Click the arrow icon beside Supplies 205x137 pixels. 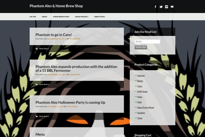click(x=136, y=113)
